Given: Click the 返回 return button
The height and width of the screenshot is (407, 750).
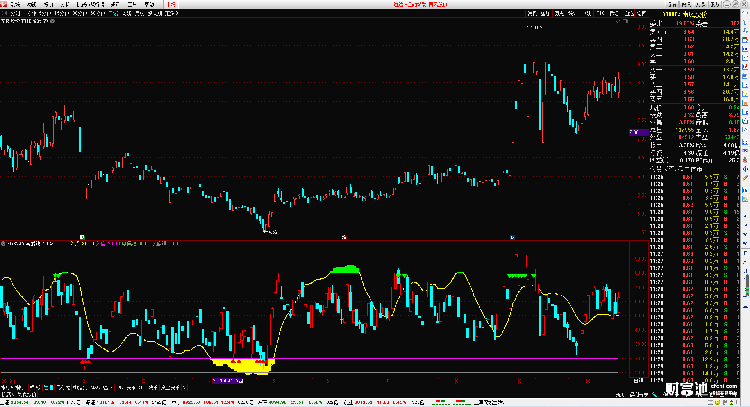Looking at the screenshot, I should [642, 13].
